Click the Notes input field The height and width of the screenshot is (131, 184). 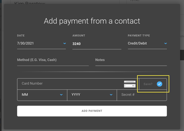[x=131, y=60]
